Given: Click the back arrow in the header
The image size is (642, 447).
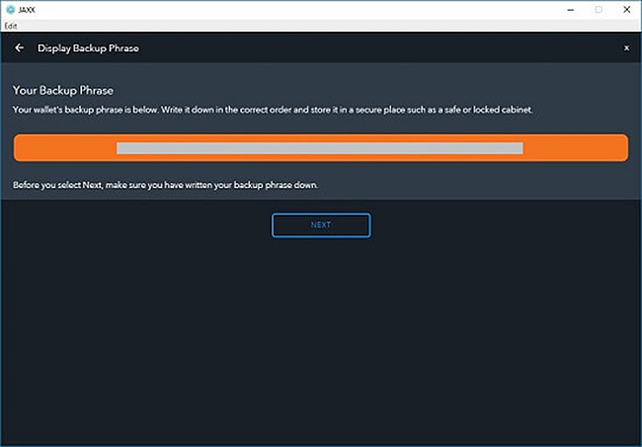Looking at the screenshot, I should coord(19,47).
